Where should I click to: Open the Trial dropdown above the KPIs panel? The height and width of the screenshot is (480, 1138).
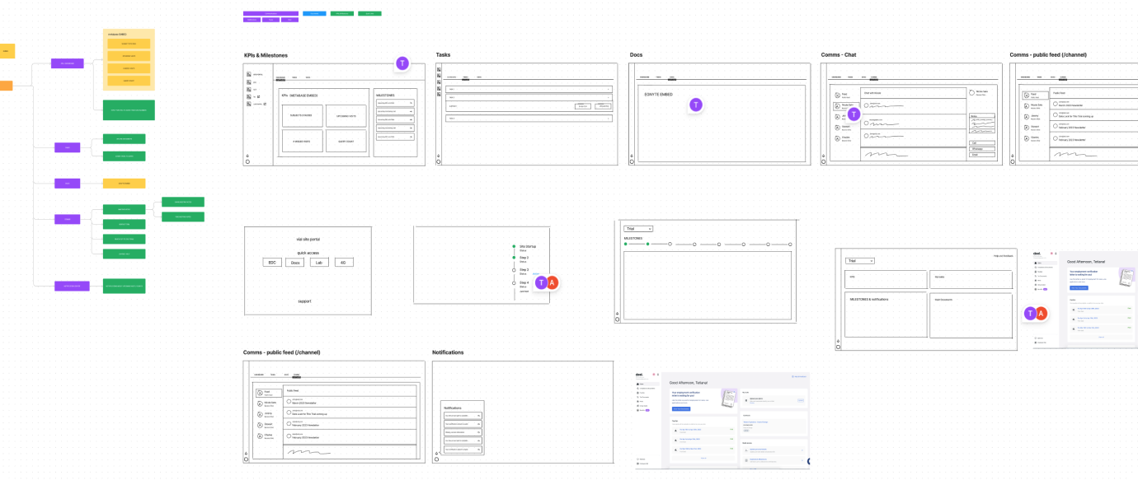(859, 260)
